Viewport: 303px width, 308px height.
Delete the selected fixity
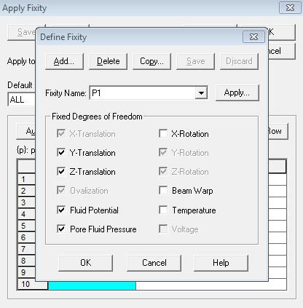coord(108,61)
